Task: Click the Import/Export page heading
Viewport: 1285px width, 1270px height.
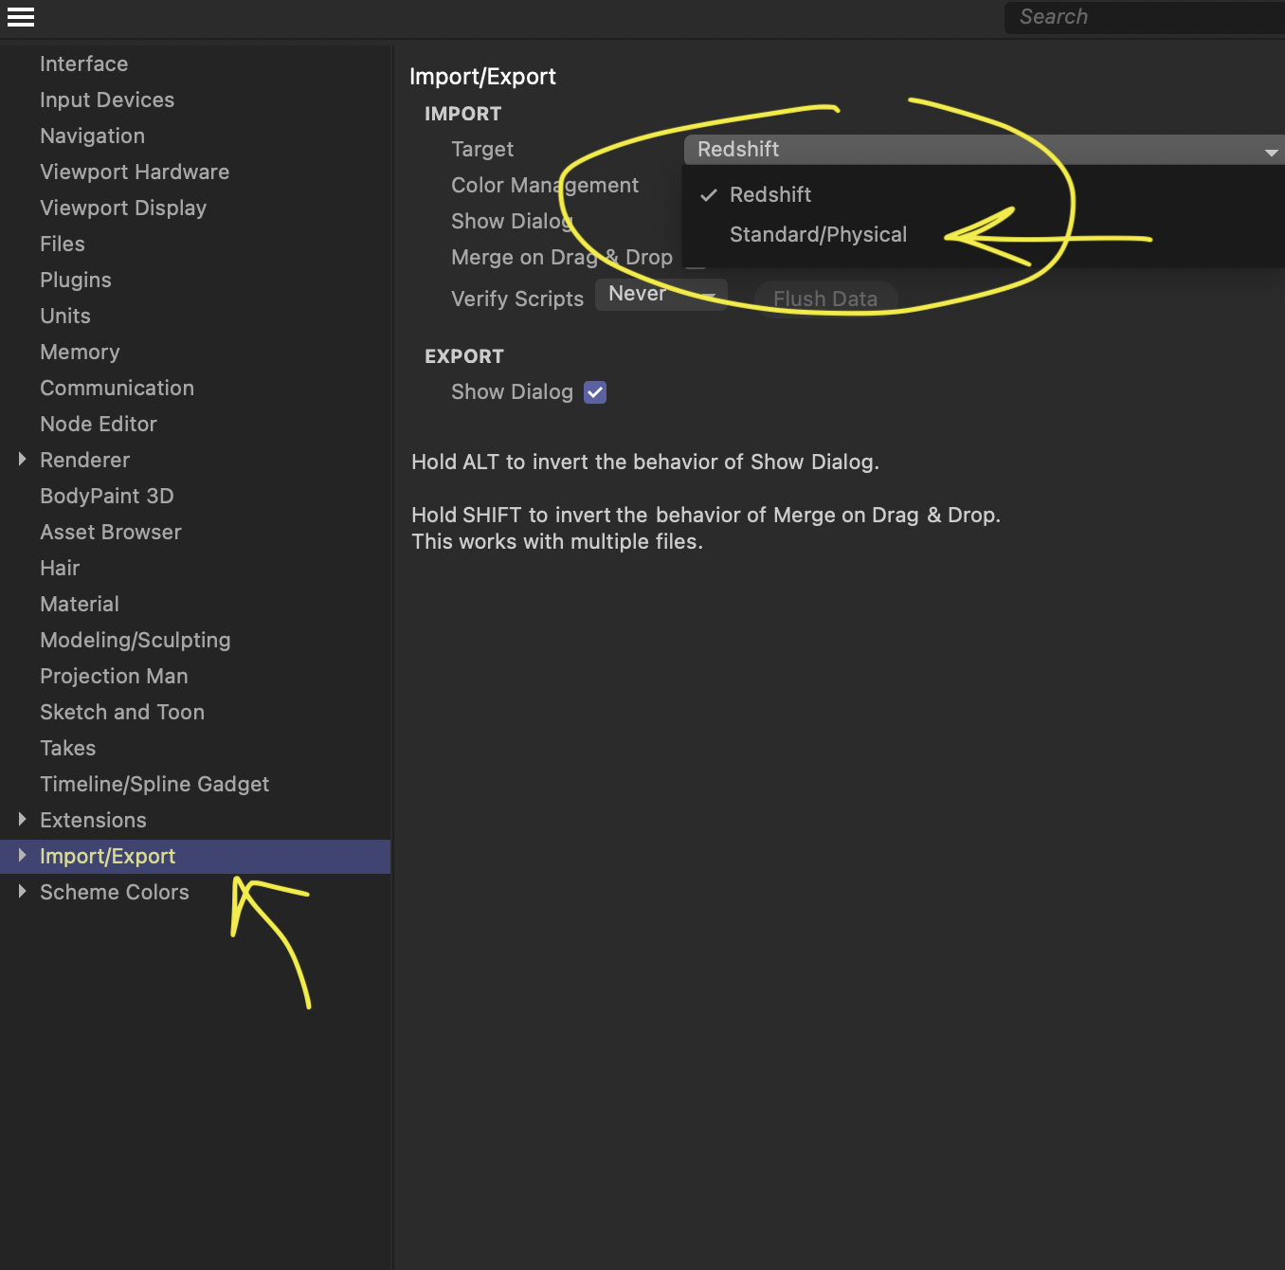Action: point(482,77)
